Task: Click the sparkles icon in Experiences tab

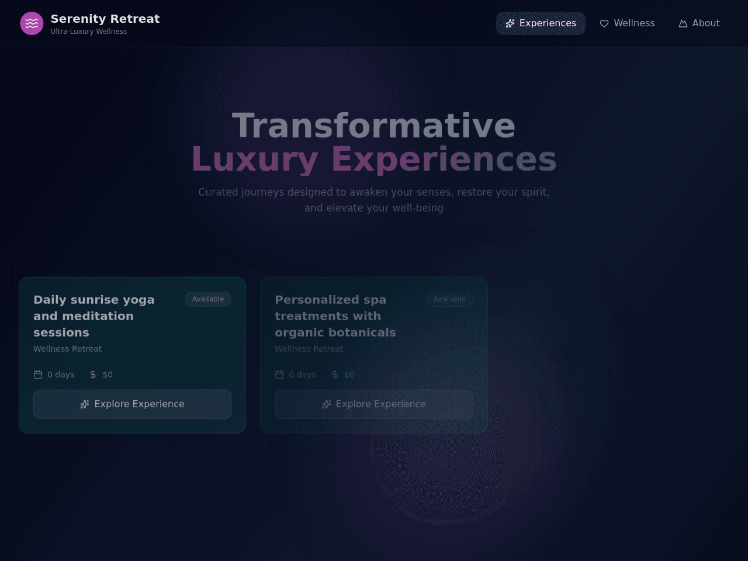Action: [x=510, y=23]
